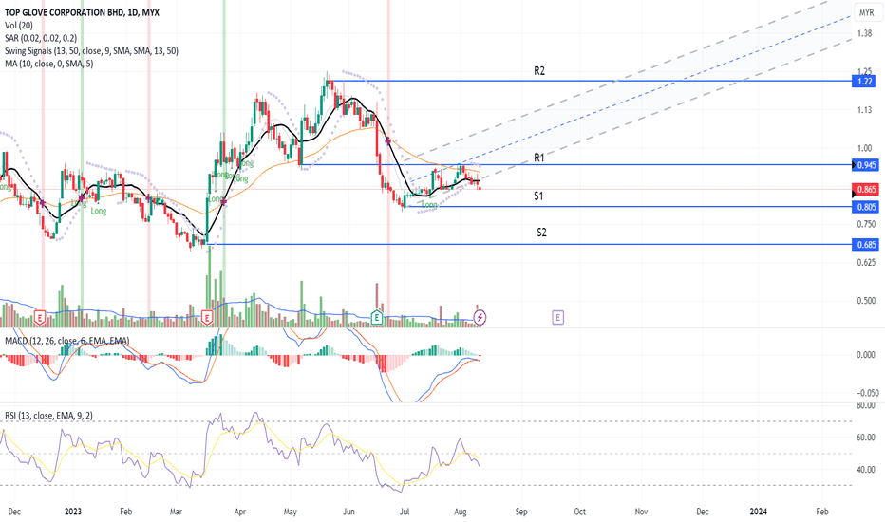The height and width of the screenshot is (522, 885).
Task: Click the MACD 0.000 scale value
Action: tap(866, 355)
